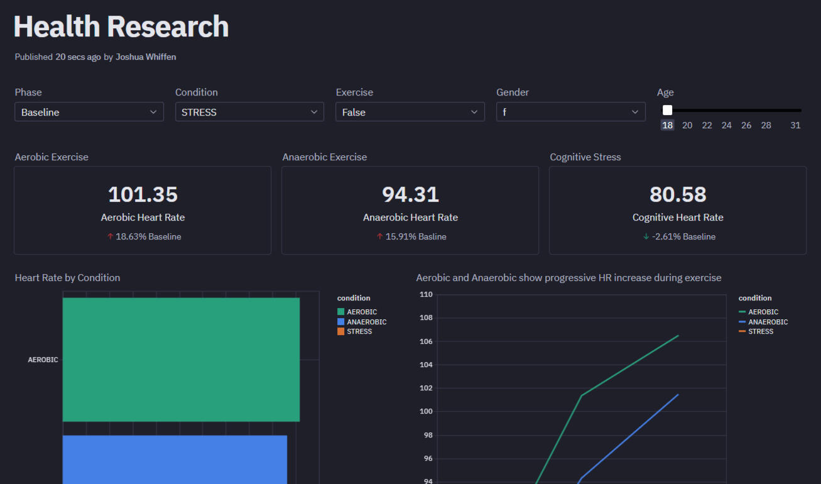Click the green AEROBIC bar in chart

pos(181,360)
